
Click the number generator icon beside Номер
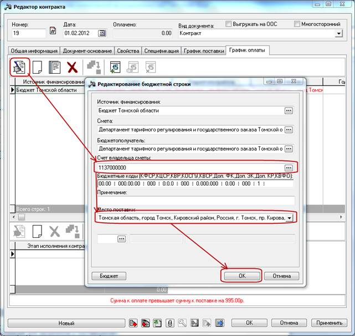pos(53,32)
